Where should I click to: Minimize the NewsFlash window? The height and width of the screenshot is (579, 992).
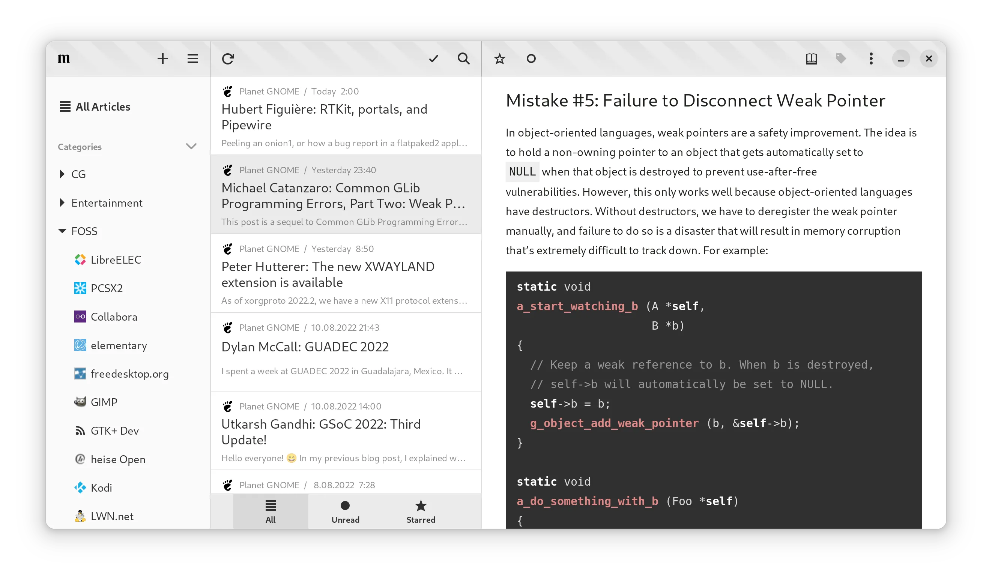tap(901, 59)
